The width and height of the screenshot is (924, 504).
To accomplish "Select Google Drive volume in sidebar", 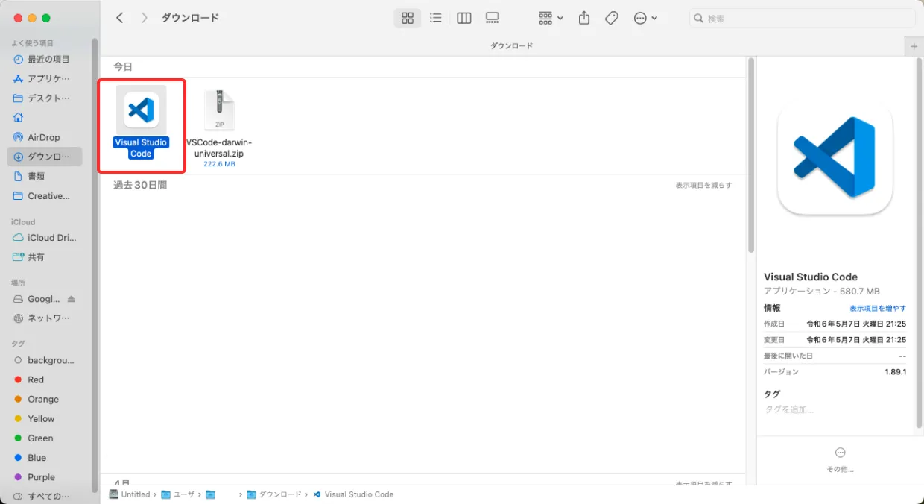I will [37, 299].
